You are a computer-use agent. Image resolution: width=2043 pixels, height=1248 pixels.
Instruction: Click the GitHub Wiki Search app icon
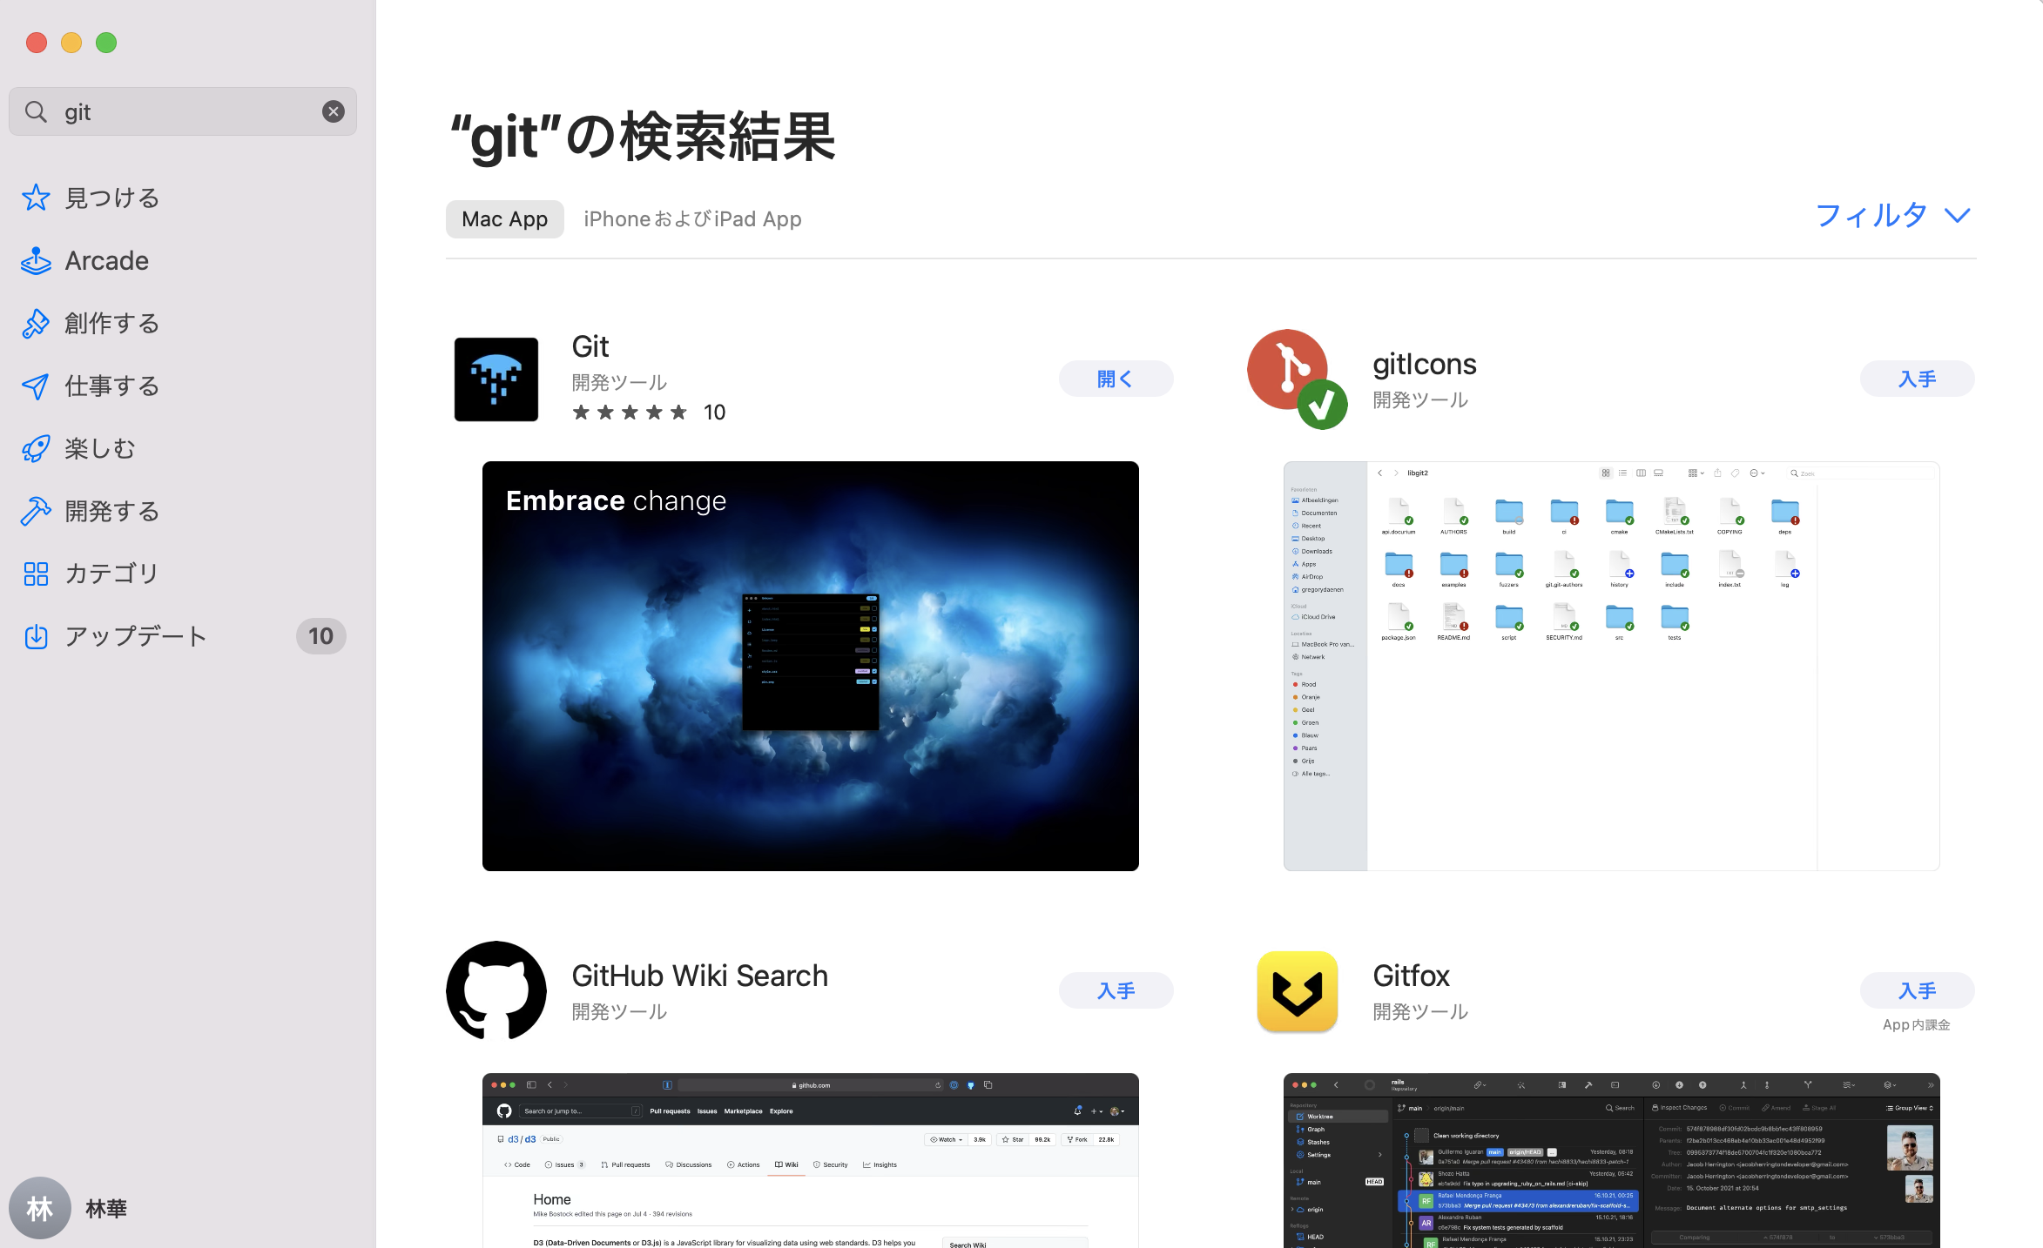pyautogui.click(x=496, y=990)
